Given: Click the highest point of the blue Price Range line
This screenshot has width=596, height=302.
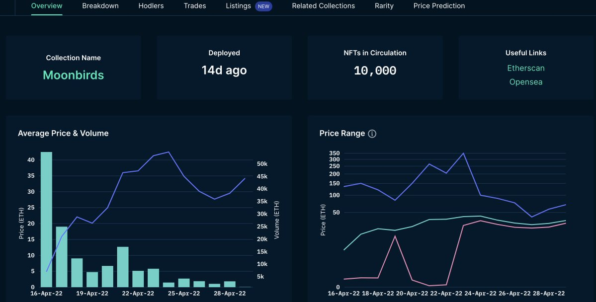Looking at the screenshot, I should point(463,153).
